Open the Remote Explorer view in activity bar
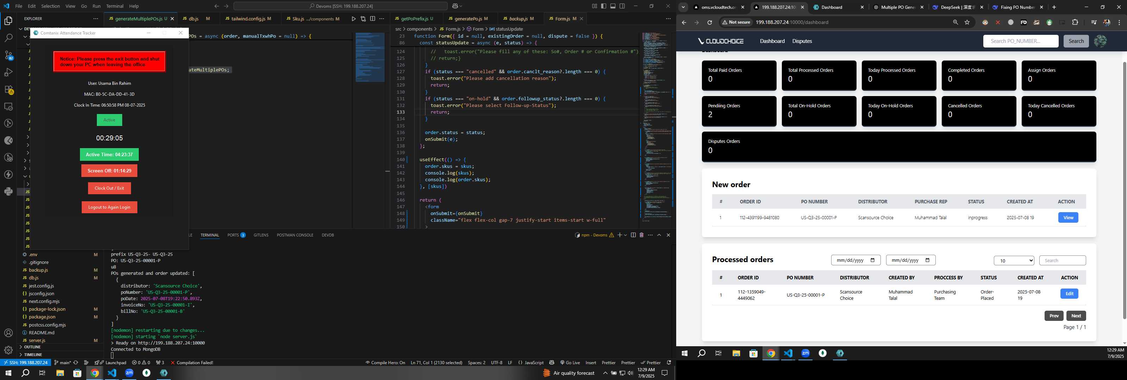Image resolution: width=1127 pixels, height=380 pixels. pos(8,106)
